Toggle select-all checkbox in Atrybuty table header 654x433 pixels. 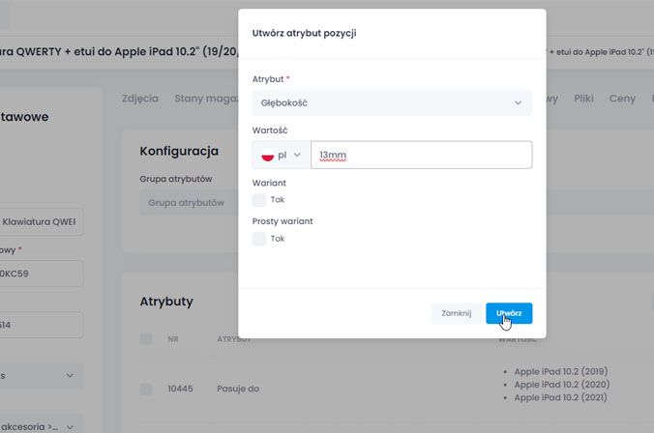point(146,339)
